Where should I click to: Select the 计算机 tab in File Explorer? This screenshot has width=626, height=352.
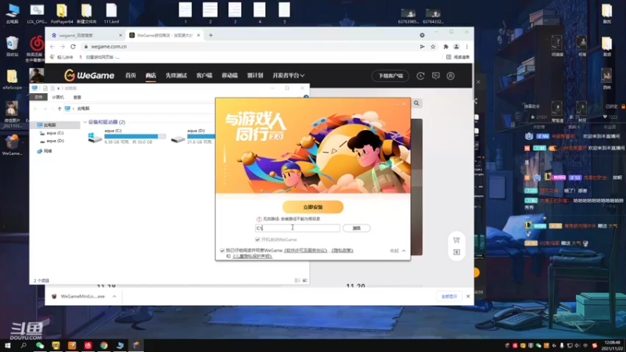point(58,97)
